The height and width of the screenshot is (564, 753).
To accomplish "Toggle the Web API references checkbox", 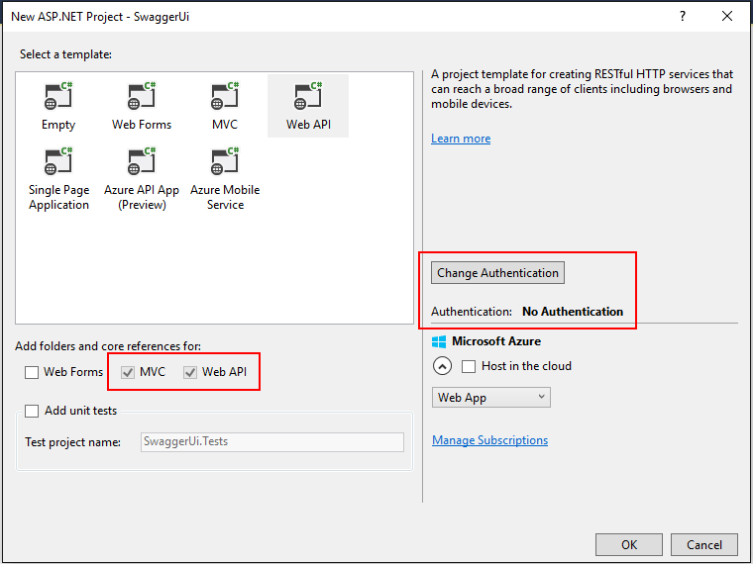I will tap(190, 372).
